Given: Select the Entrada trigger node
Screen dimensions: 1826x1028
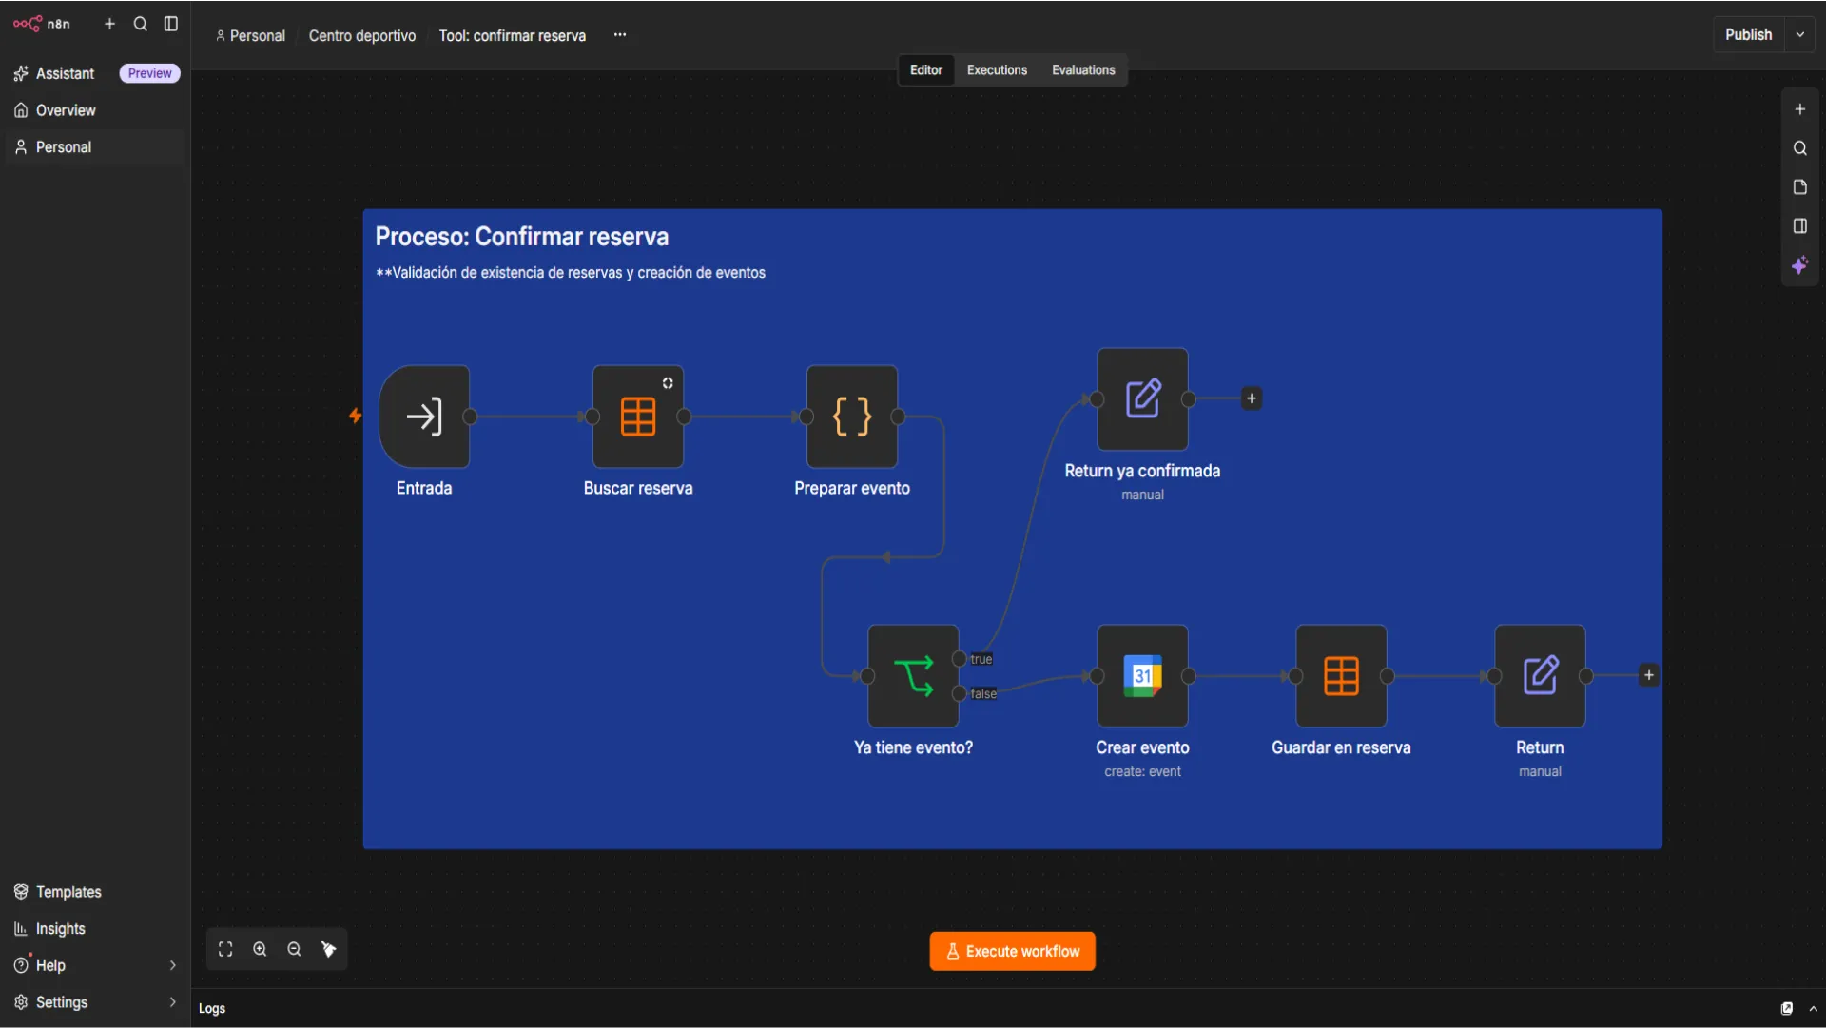Looking at the screenshot, I should [424, 417].
